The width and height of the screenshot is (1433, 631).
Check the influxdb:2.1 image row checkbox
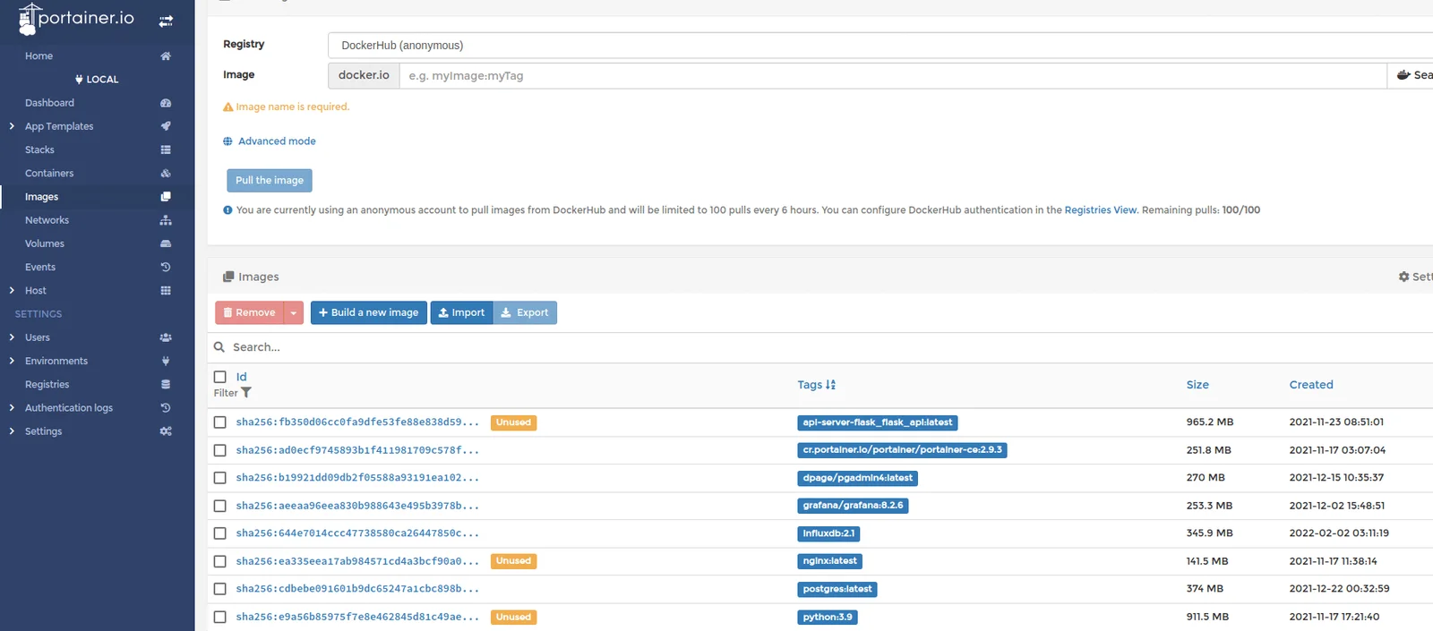click(x=220, y=533)
